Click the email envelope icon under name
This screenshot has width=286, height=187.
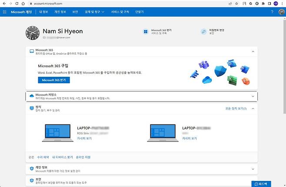click(x=44, y=37)
